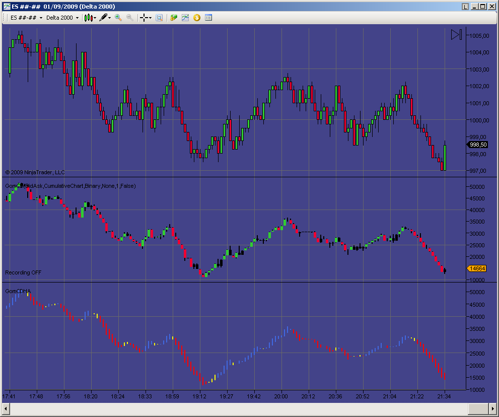
Task: Open the Delta 2000 interval dropdown
Action: tap(62, 18)
